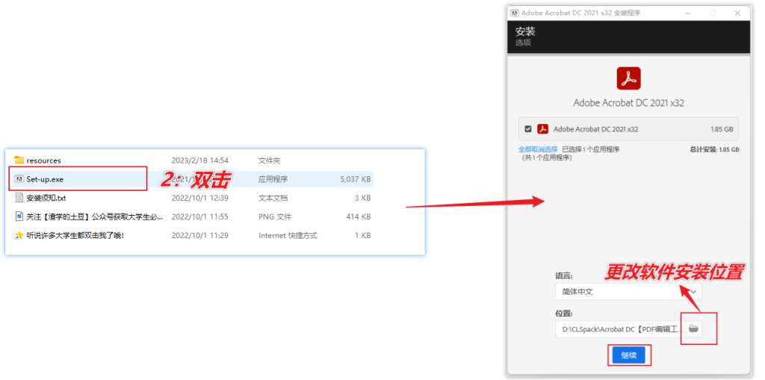Click the 5,037 KB size cell
This screenshot has height=380, width=765.
tap(355, 179)
